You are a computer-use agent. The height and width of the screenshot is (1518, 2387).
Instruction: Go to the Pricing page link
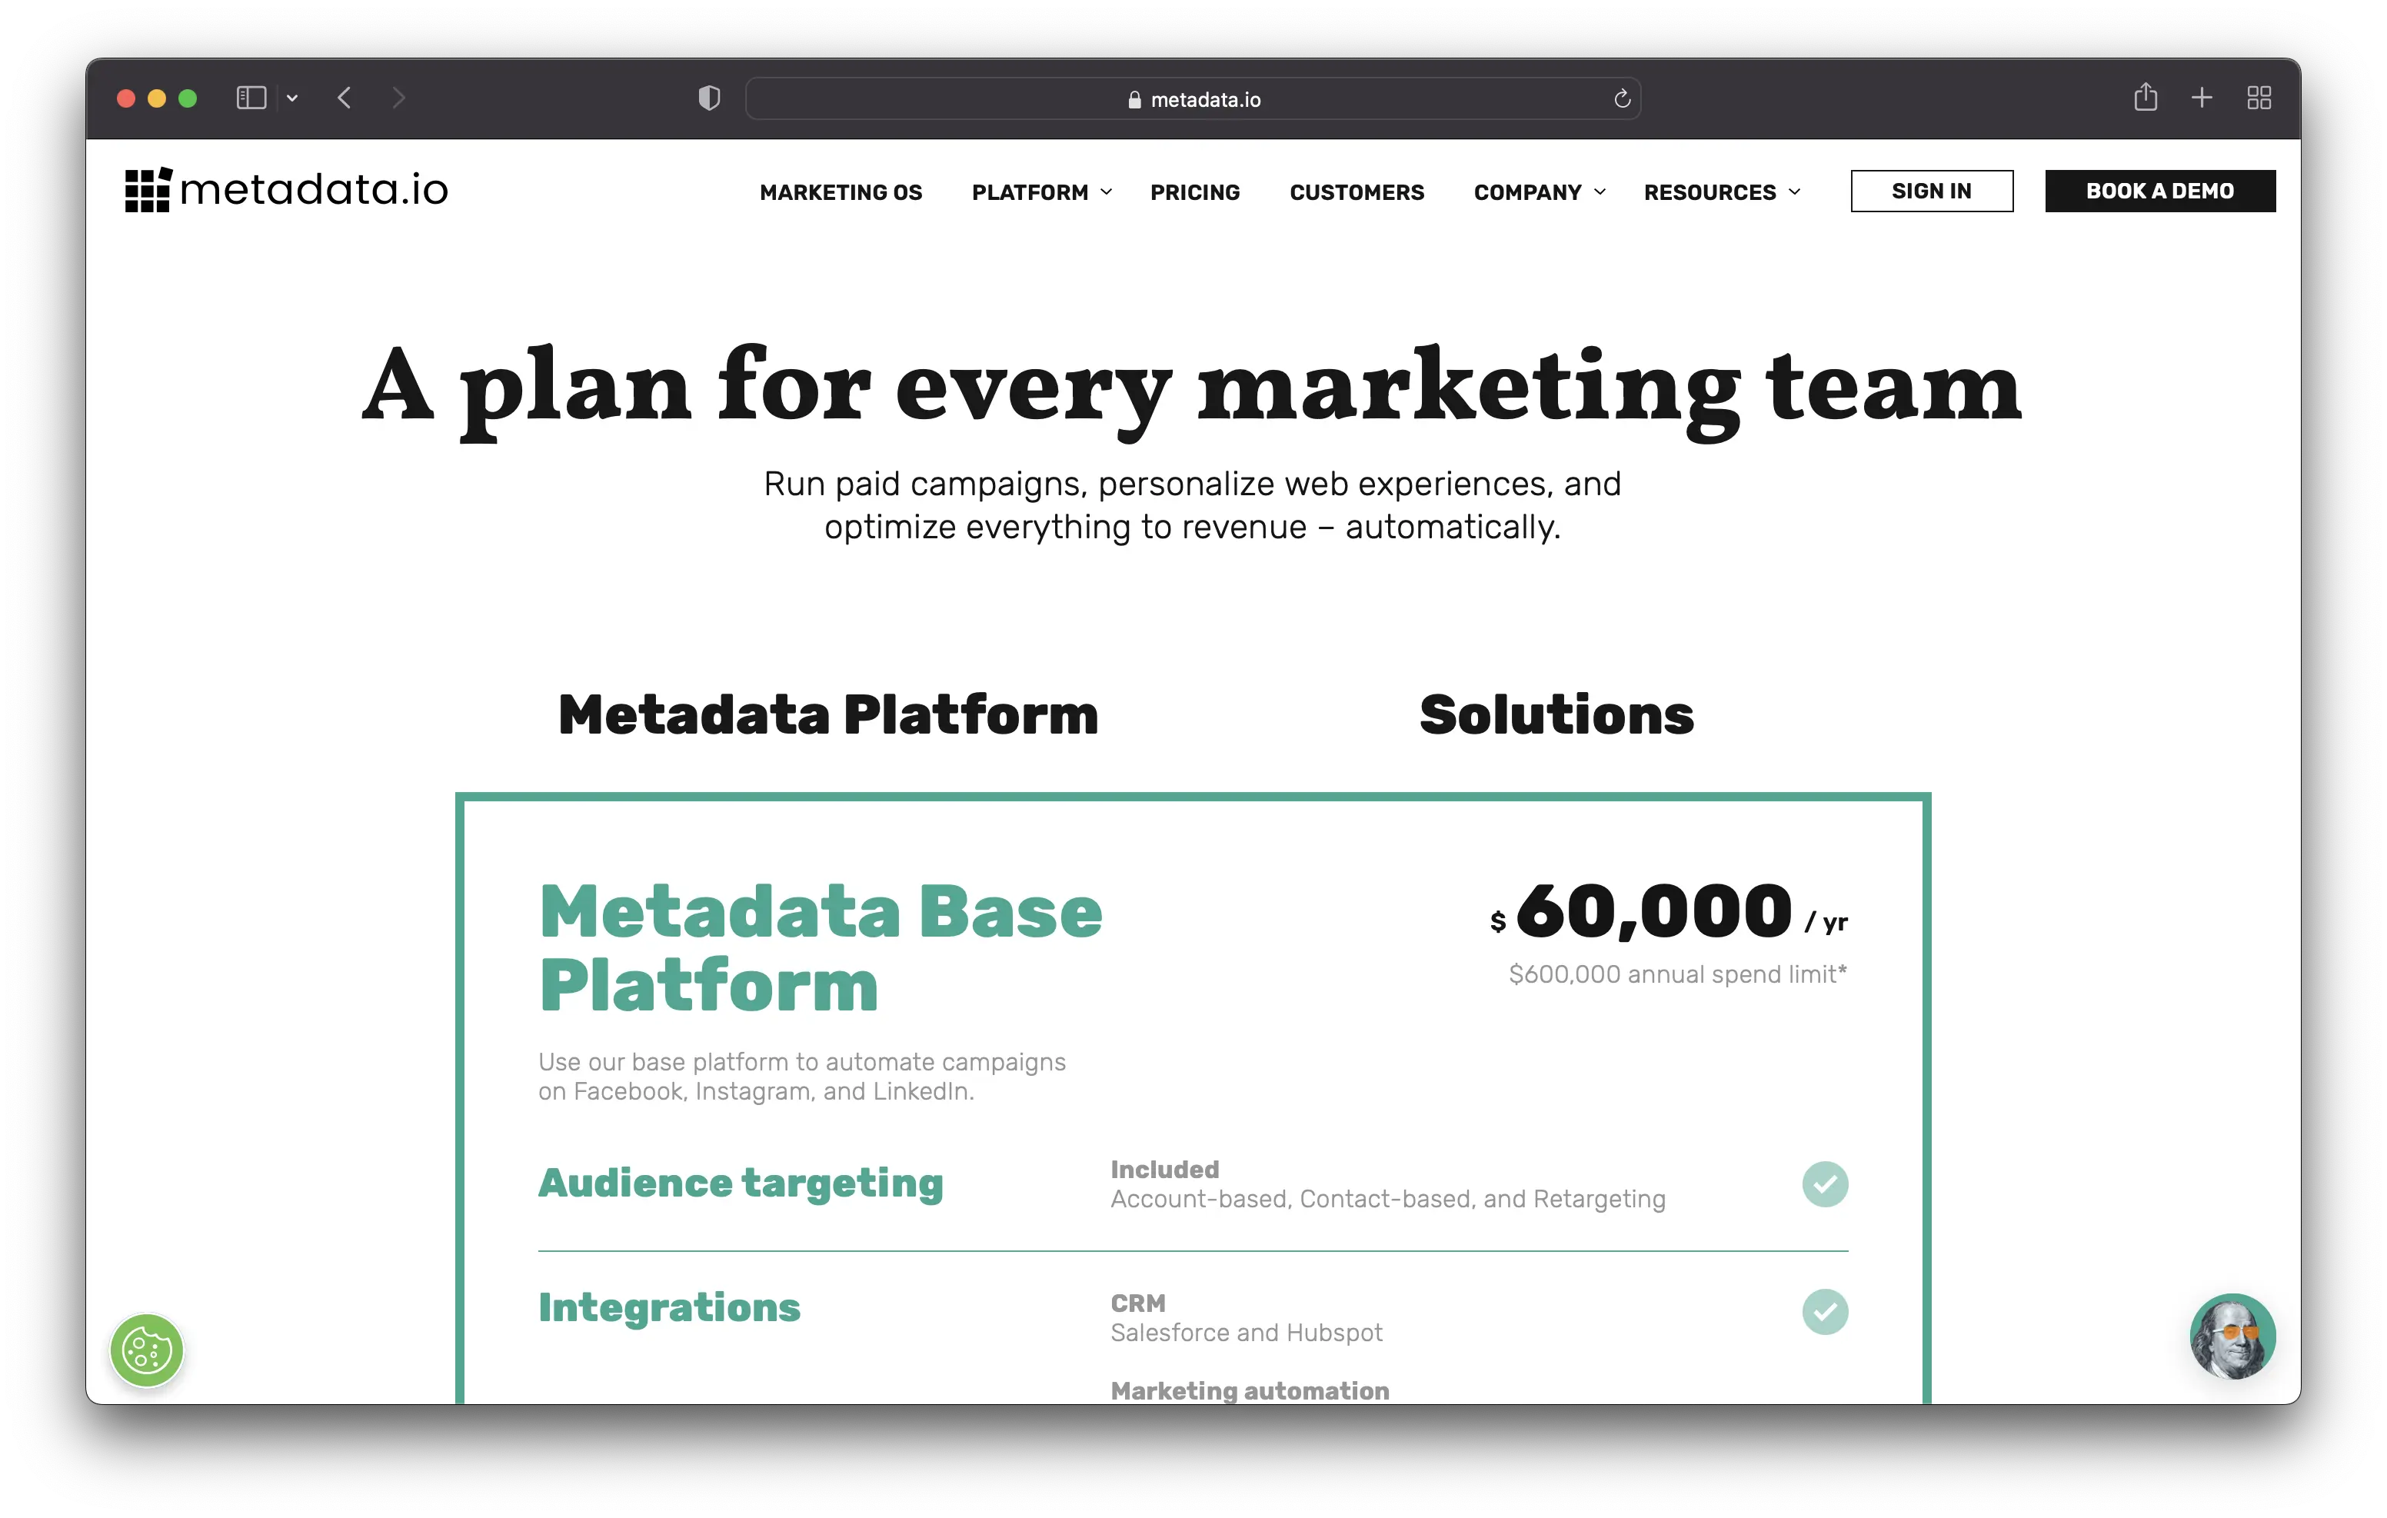(1194, 192)
